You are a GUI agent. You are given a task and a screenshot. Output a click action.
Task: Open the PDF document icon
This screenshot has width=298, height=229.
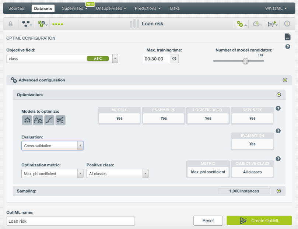(x=287, y=37)
